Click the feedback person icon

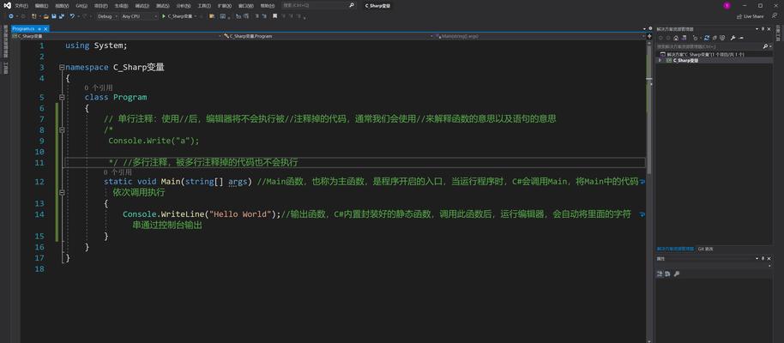pos(775,16)
